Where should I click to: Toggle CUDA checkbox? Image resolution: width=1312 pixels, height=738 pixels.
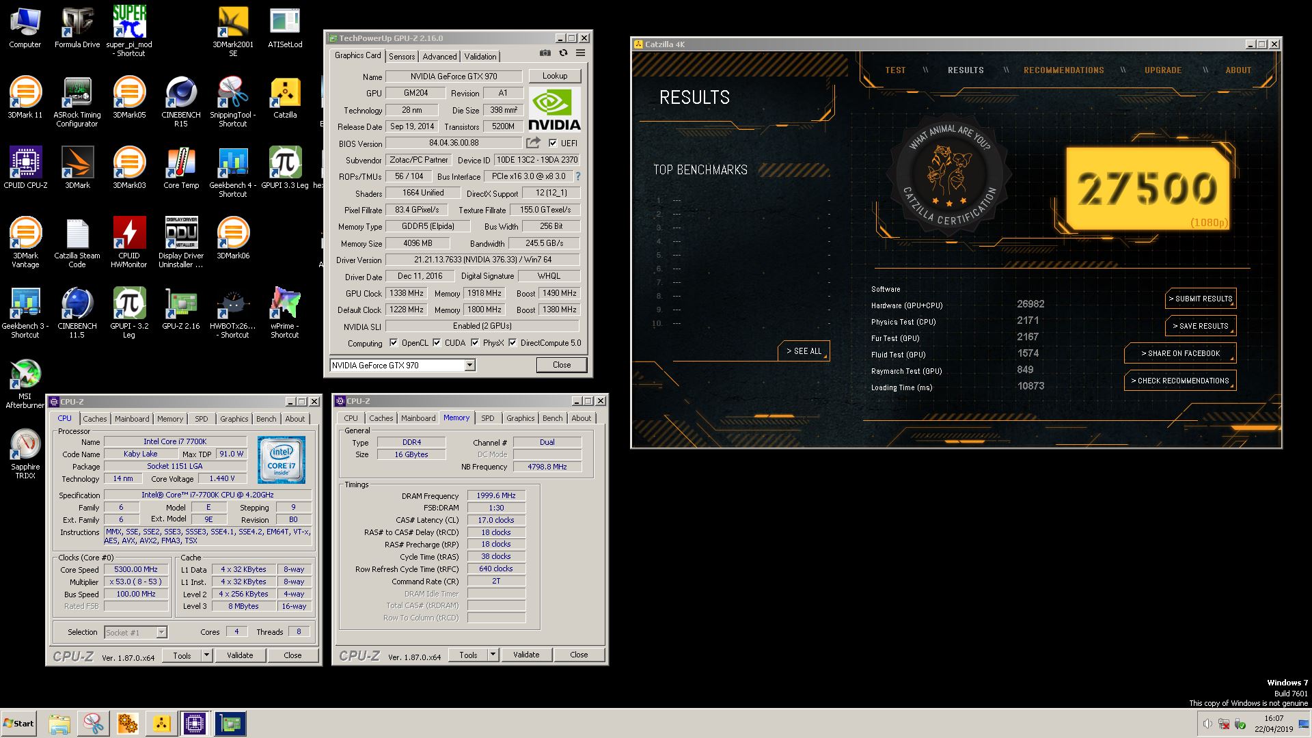click(x=437, y=343)
